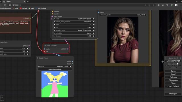Decrease the cfg value
Image resolution: width=182 pixels, height=102 pixels.
[x=55, y=27]
